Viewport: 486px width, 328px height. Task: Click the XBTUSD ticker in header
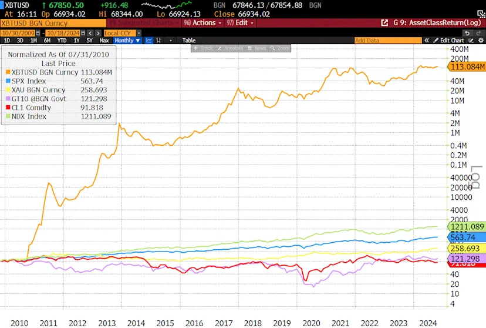(17, 5)
